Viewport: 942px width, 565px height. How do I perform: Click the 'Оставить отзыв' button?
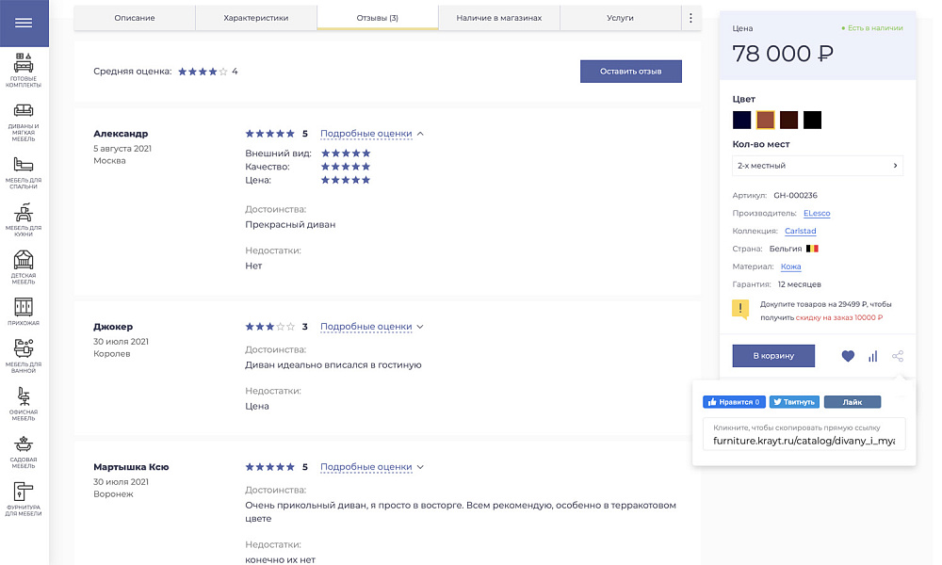631,71
